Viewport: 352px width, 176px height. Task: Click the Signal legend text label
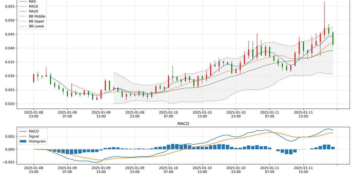tap(34, 136)
